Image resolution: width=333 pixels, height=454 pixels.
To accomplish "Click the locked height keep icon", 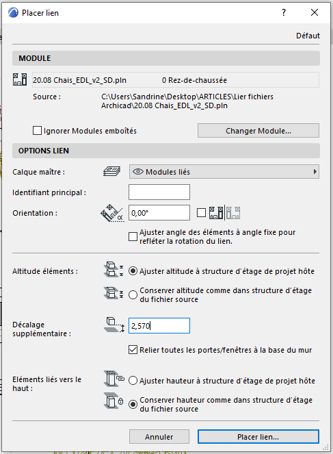I will [x=114, y=401].
